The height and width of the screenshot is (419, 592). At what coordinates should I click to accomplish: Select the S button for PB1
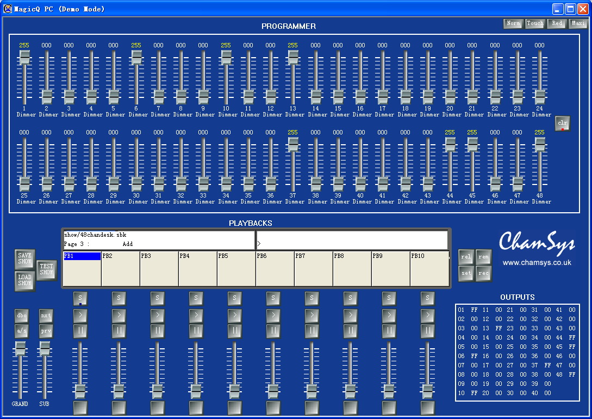pos(80,298)
